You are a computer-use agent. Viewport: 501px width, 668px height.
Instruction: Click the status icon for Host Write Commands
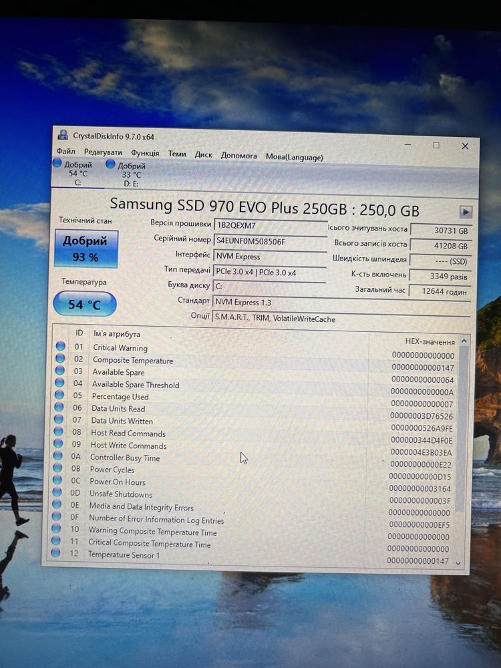(58, 444)
